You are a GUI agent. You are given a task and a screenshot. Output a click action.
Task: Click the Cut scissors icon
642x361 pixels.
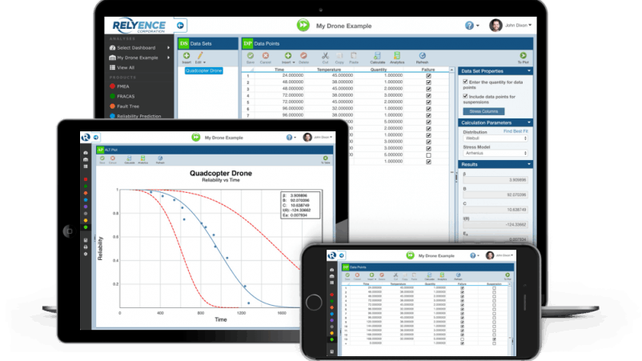coord(325,56)
